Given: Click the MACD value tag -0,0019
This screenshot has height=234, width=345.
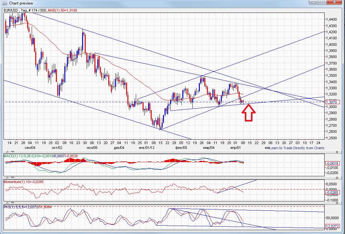Looking at the screenshot, I should click(x=332, y=163).
